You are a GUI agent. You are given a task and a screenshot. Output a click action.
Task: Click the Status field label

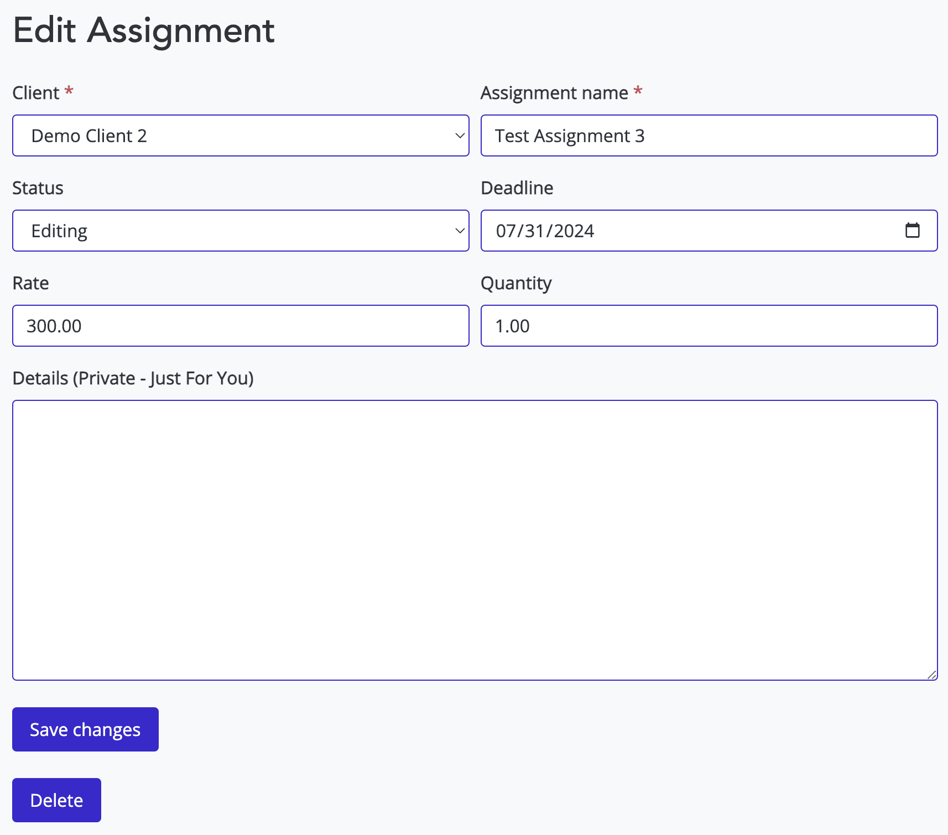point(38,188)
